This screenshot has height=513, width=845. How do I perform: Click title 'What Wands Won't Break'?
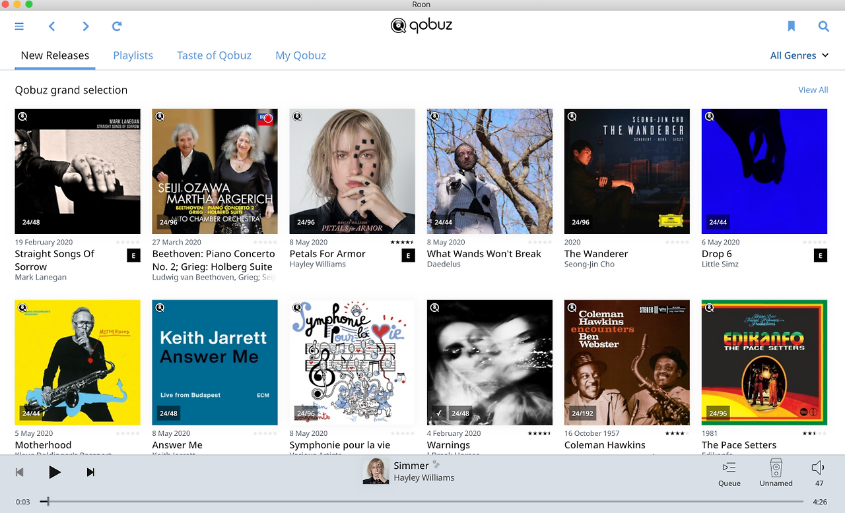tap(484, 254)
